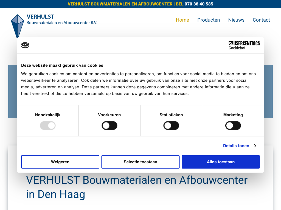Select the 'Deze website maakt gebruik van cookies' heading

pyautogui.click(x=62, y=65)
